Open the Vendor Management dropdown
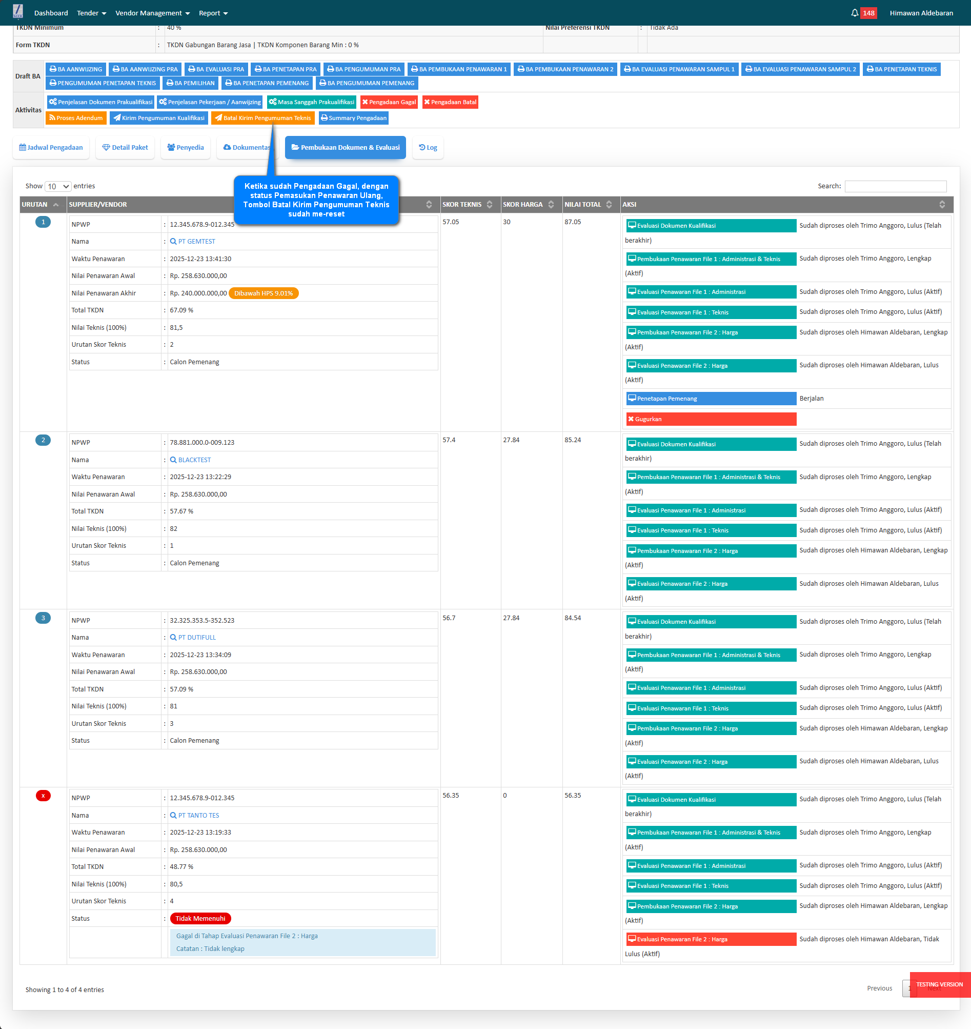971x1029 pixels. [152, 13]
